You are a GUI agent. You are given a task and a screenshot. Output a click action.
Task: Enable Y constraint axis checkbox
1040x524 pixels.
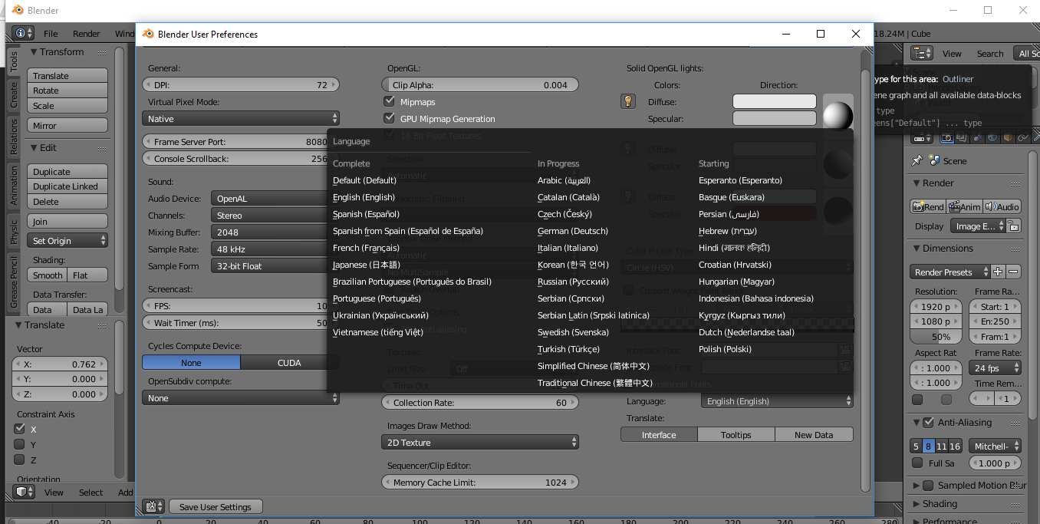pyautogui.click(x=19, y=444)
